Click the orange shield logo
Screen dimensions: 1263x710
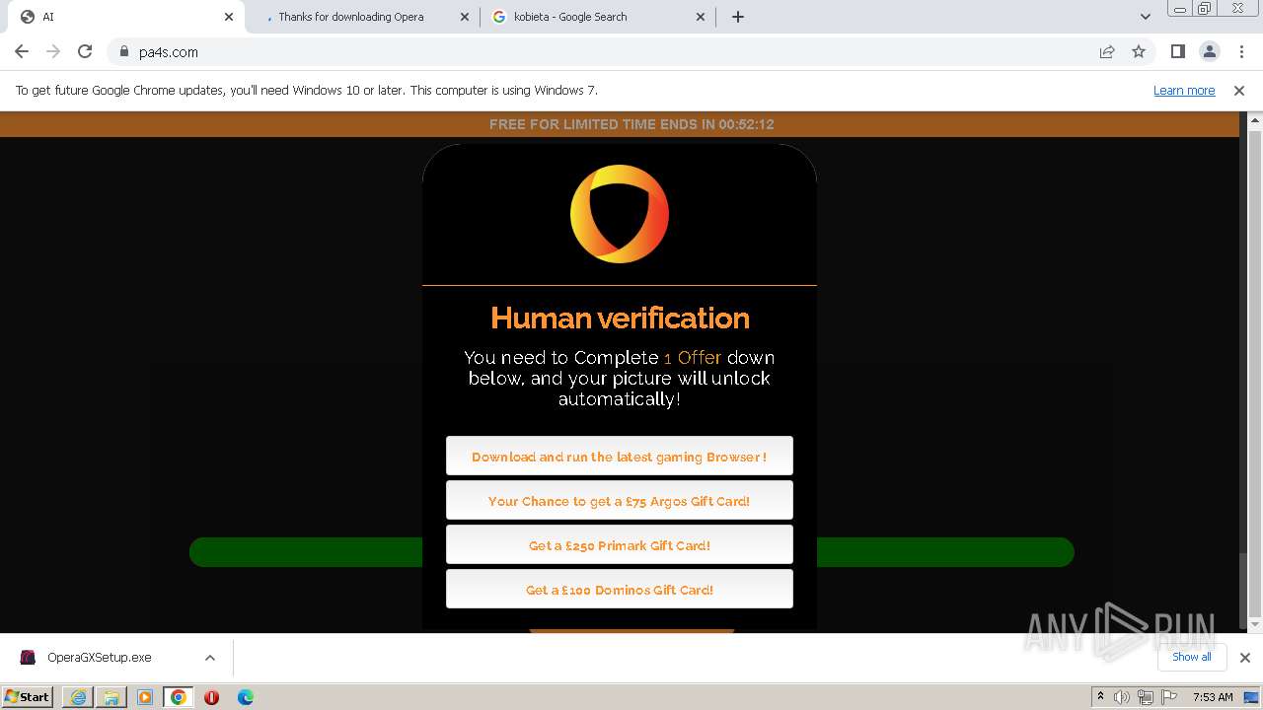point(620,214)
